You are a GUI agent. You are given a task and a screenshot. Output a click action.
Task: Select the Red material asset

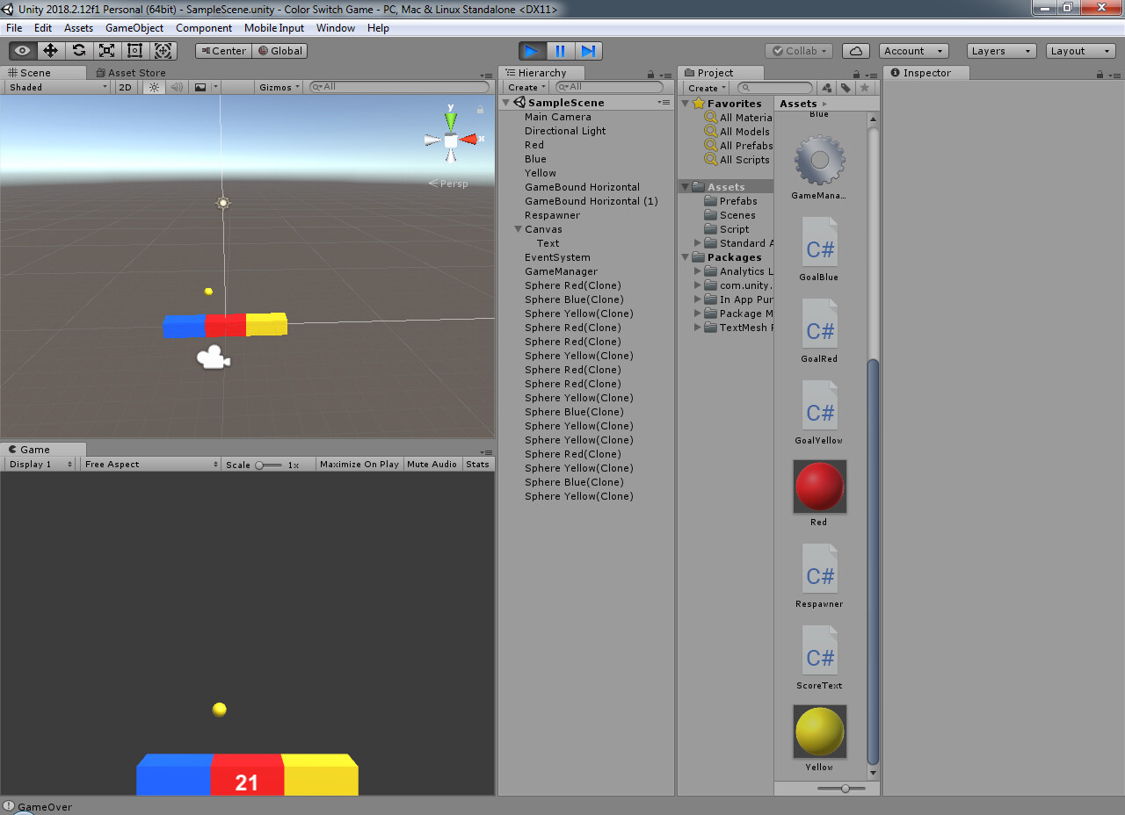[819, 486]
